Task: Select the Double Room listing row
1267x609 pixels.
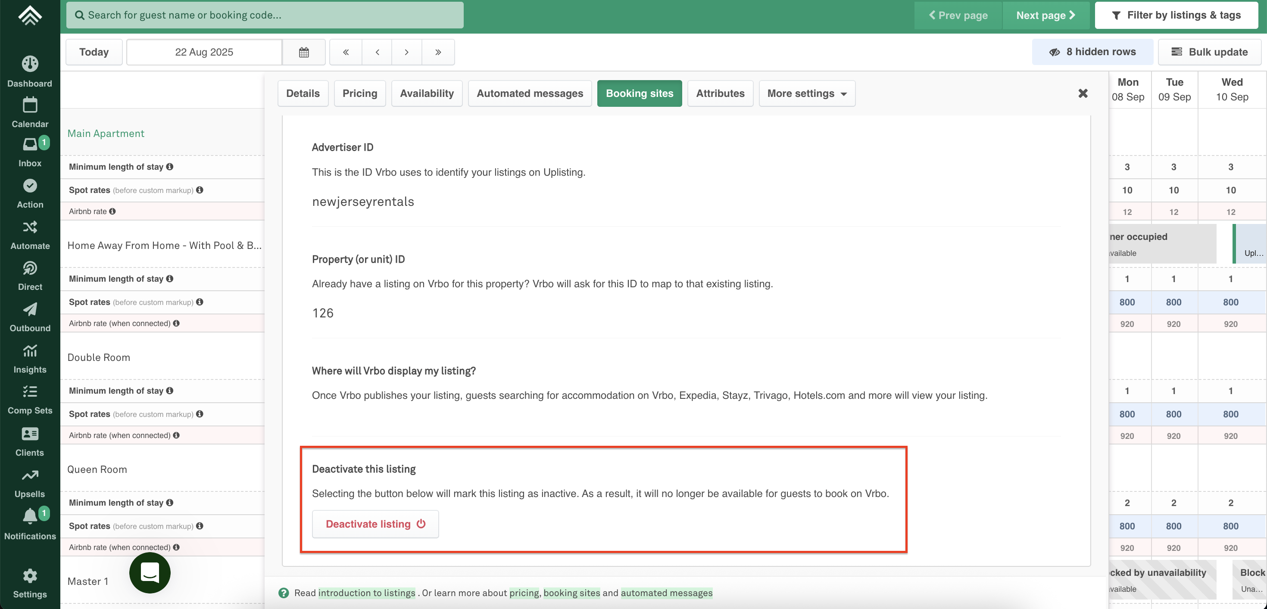Action: pyautogui.click(x=99, y=357)
